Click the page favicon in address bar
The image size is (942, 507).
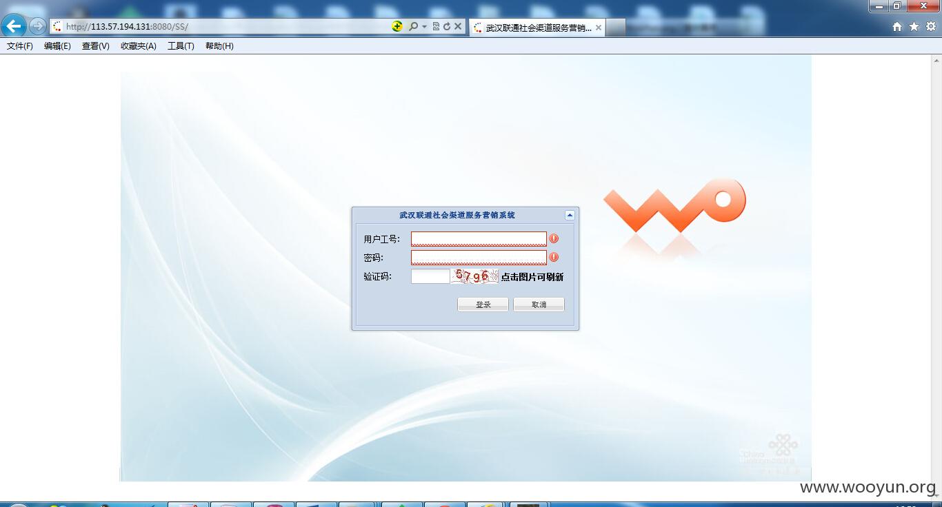57,26
